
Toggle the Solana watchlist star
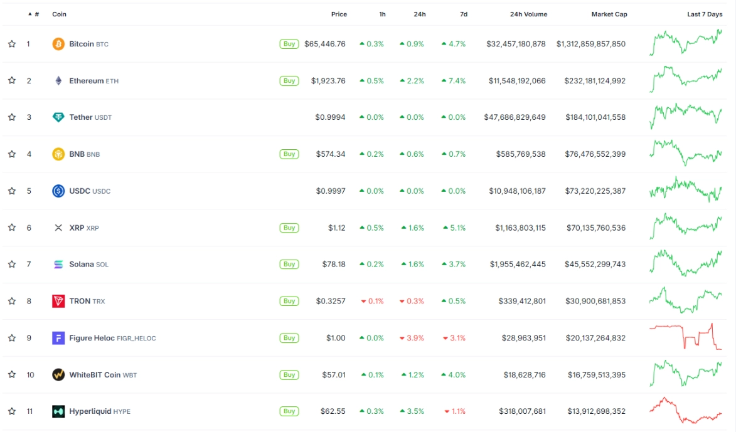(x=12, y=264)
